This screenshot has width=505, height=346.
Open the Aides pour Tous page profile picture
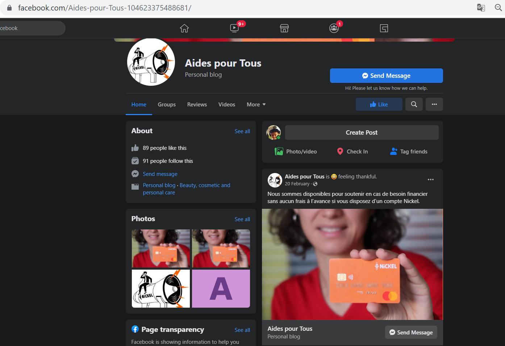[151, 62]
